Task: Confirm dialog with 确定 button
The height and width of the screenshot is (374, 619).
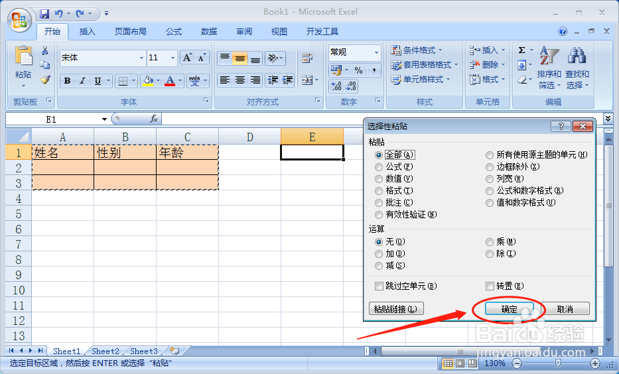Action: (510, 309)
